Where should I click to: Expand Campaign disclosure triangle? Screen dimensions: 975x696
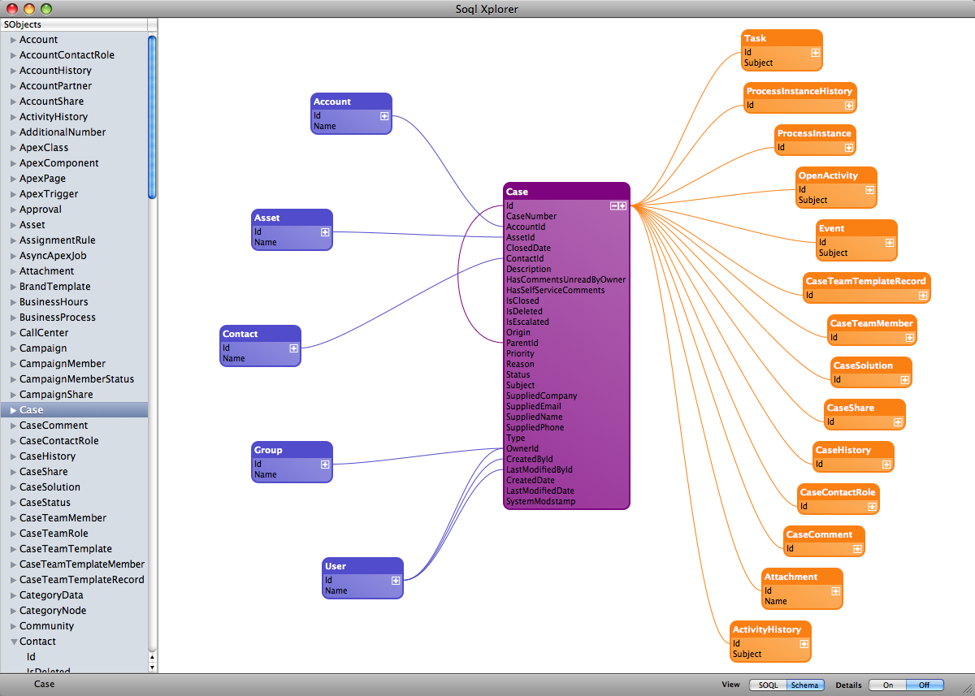13,348
